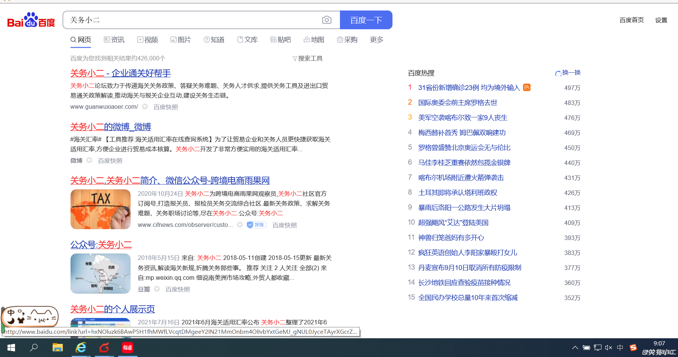Screen dimensions: 678x357
Task: Click the TAX thumbnail image
Action: tap(101, 209)
